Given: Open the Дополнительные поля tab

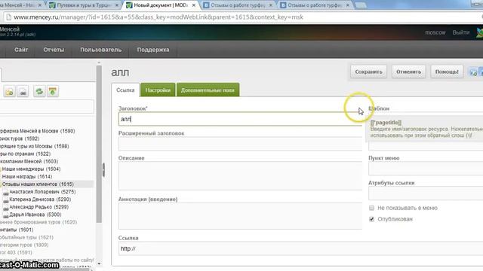Looking at the screenshot, I should pos(208,90).
